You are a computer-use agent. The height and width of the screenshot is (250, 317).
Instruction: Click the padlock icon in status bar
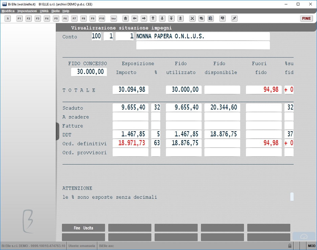(x=290, y=246)
